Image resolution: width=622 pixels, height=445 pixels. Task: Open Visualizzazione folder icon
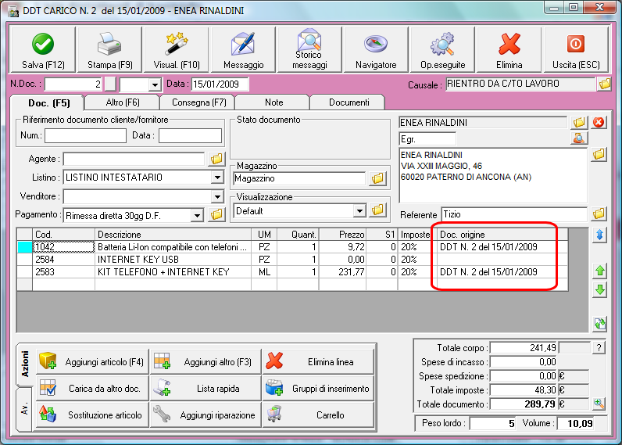pyautogui.click(x=377, y=210)
